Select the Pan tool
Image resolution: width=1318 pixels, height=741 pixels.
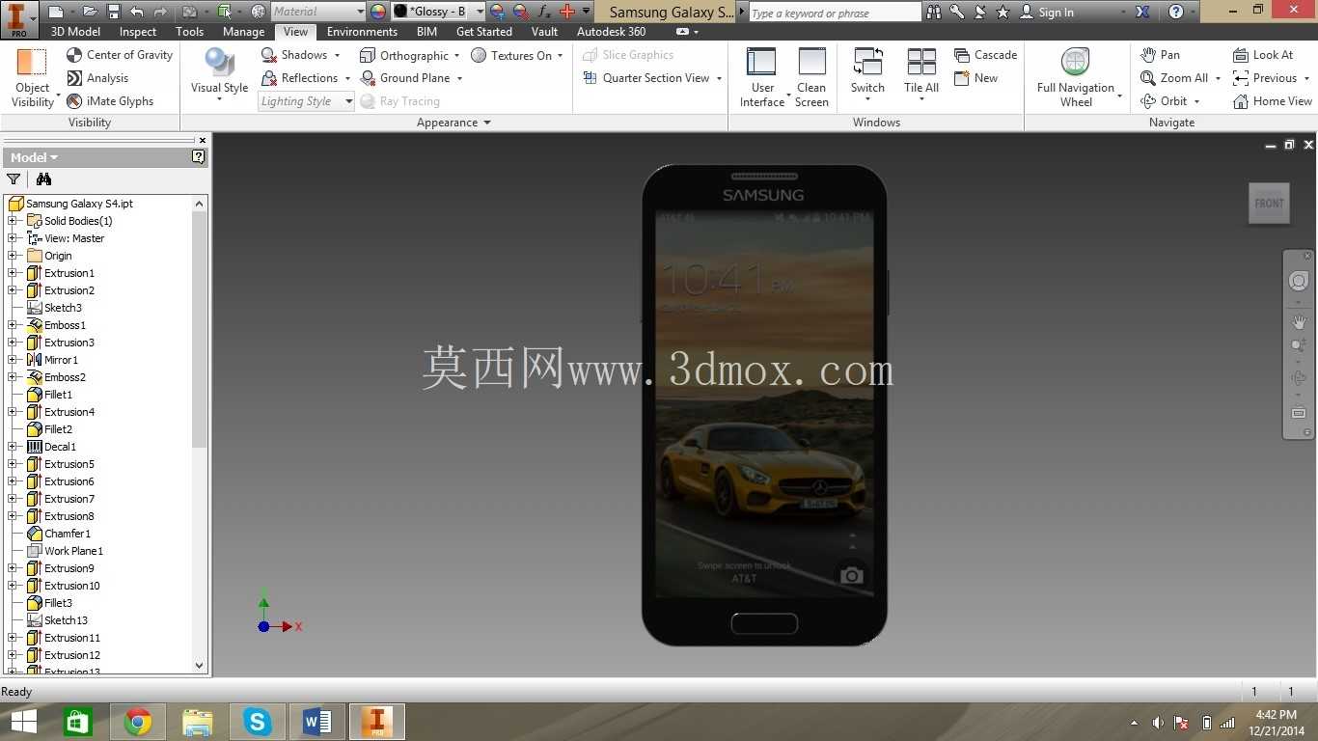click(1160, 55)
